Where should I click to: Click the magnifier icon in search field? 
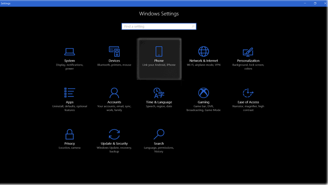coord(193,26)
